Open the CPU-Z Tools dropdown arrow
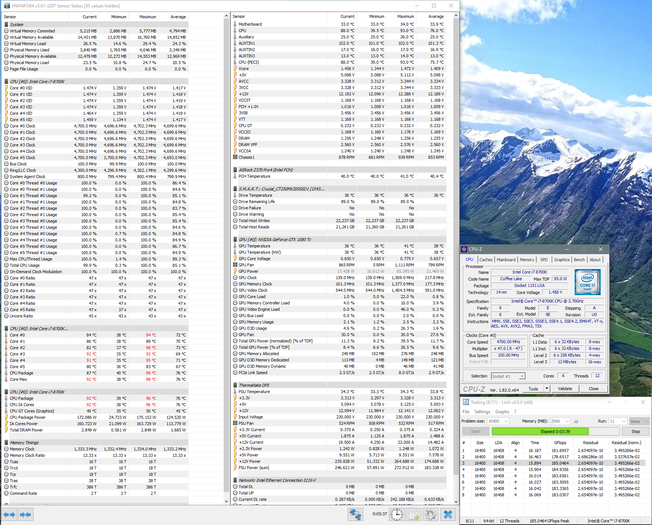The height and width of the screenshot is (525, 652). click(547, 389)
